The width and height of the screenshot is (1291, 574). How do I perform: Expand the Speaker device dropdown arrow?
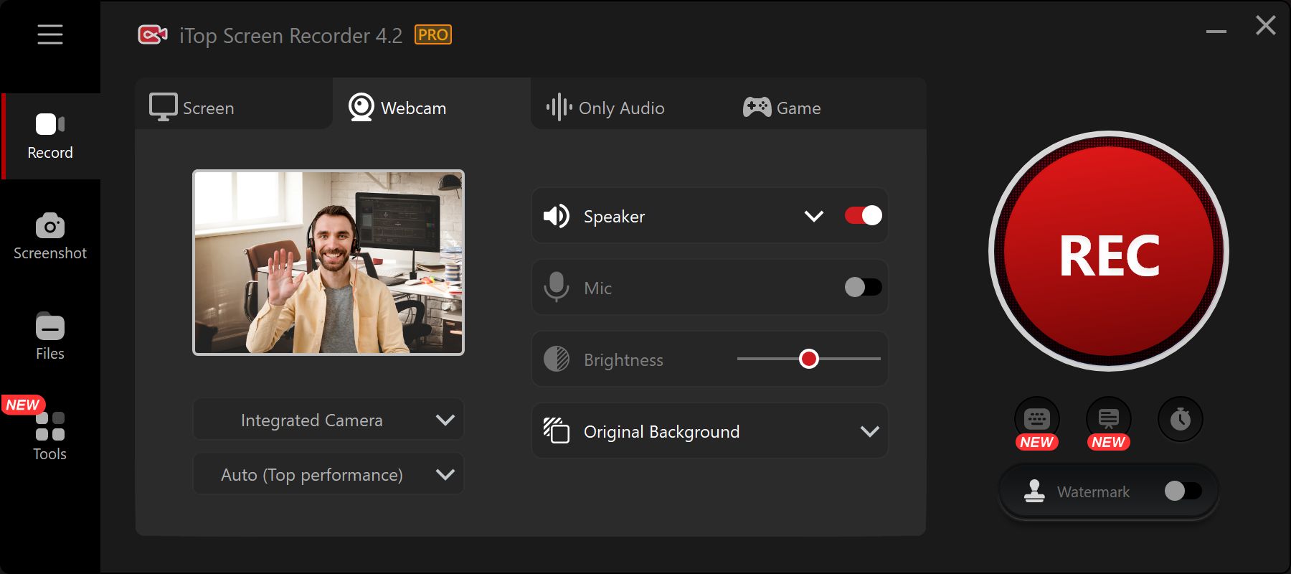point(813,216)
